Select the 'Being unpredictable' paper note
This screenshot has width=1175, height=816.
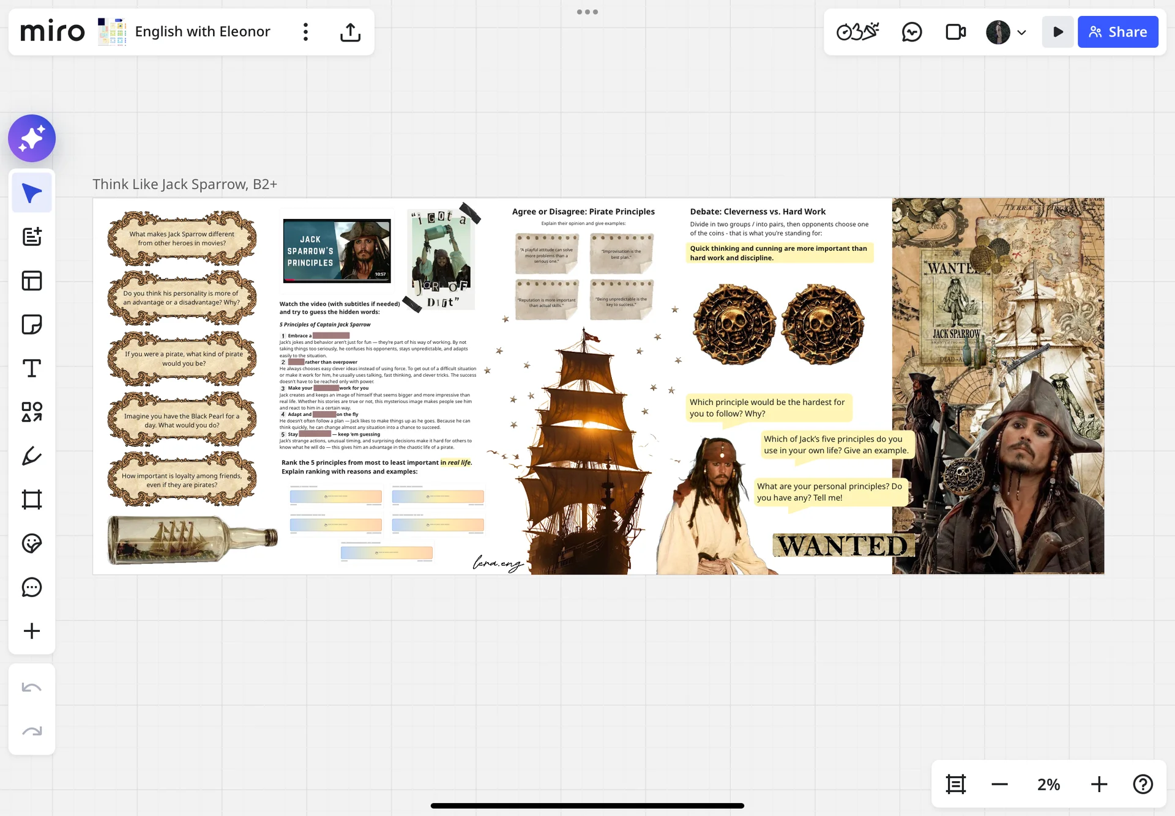pyautogui.click(x=621, y=300)
